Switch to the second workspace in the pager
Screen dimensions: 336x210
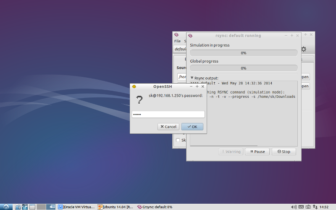51,207
